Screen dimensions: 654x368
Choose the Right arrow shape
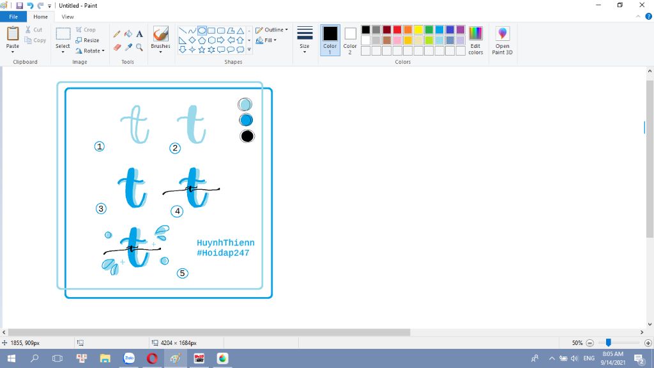(221, 40)
